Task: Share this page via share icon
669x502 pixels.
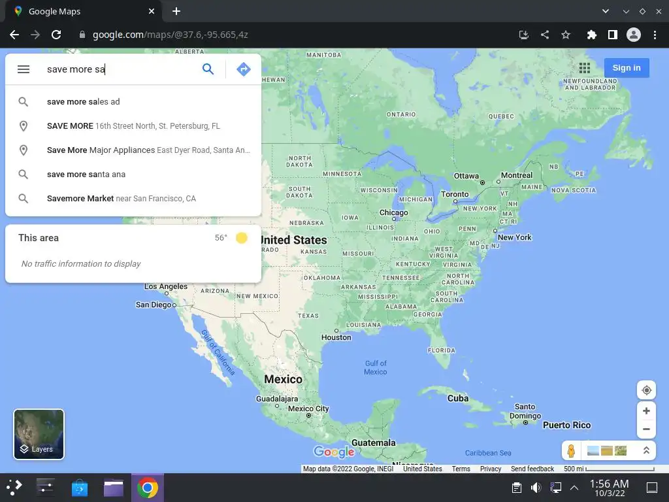Action: click(545, 35)
